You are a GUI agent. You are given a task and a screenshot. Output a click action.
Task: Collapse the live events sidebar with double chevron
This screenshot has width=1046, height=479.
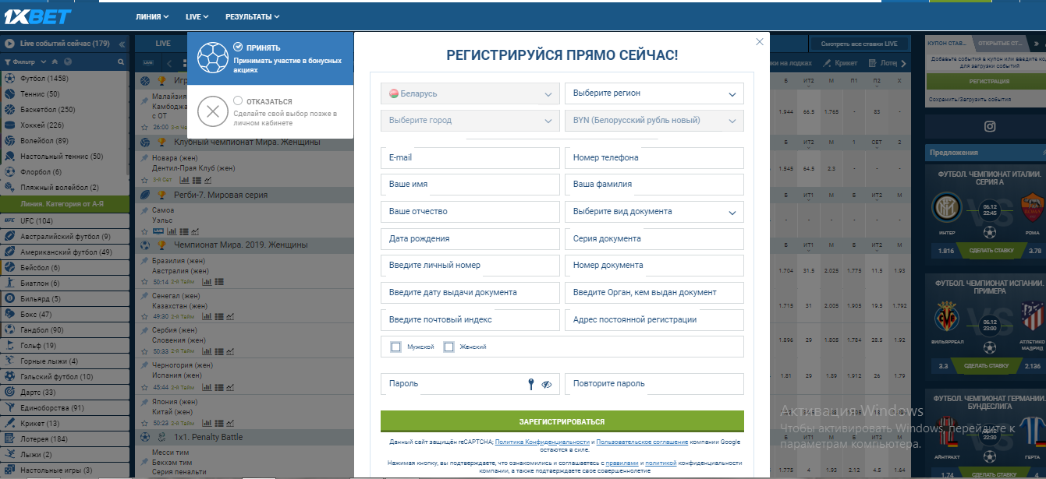click(x=122, y=44)
